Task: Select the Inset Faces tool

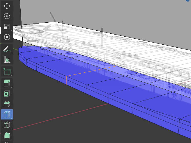Action: [7, 94]
